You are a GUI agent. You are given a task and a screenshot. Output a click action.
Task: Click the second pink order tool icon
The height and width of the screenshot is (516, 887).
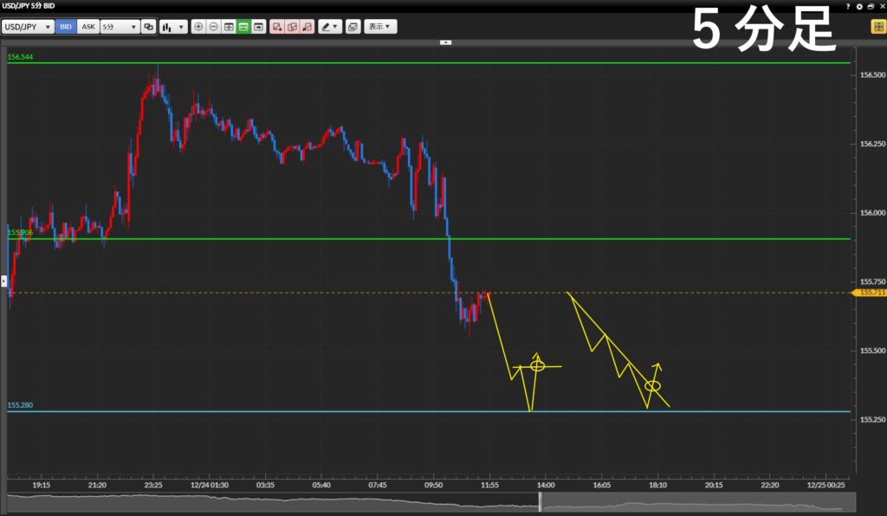pyautogui.click(x=292, y=27)
